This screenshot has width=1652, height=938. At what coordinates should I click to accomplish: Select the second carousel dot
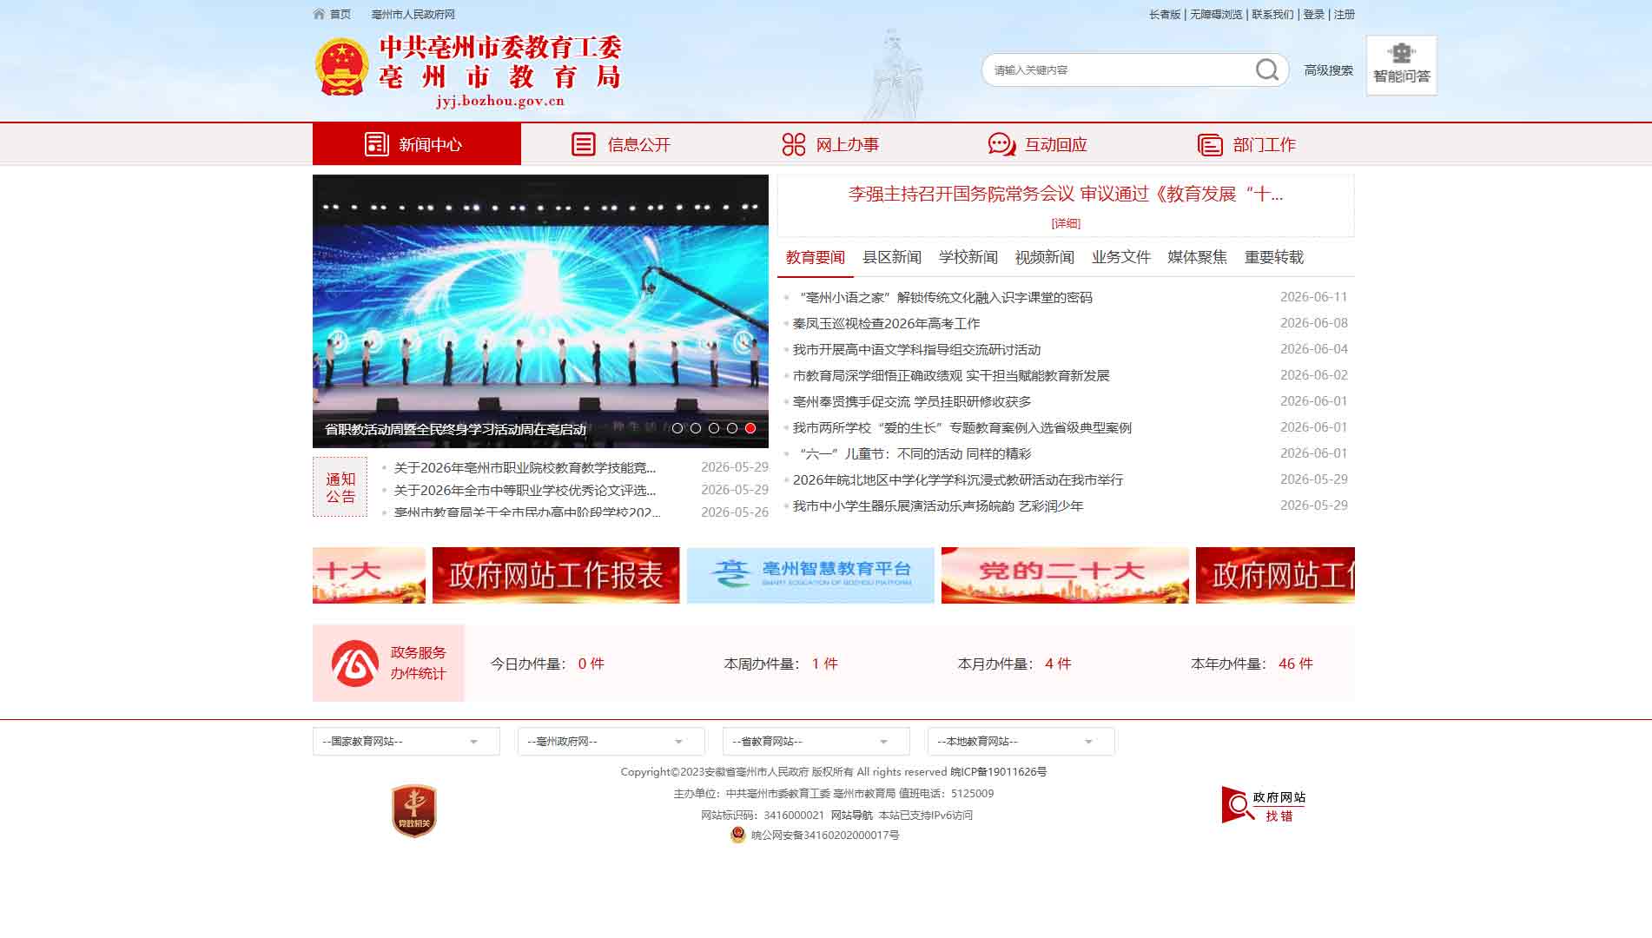[x=696, y=428]
